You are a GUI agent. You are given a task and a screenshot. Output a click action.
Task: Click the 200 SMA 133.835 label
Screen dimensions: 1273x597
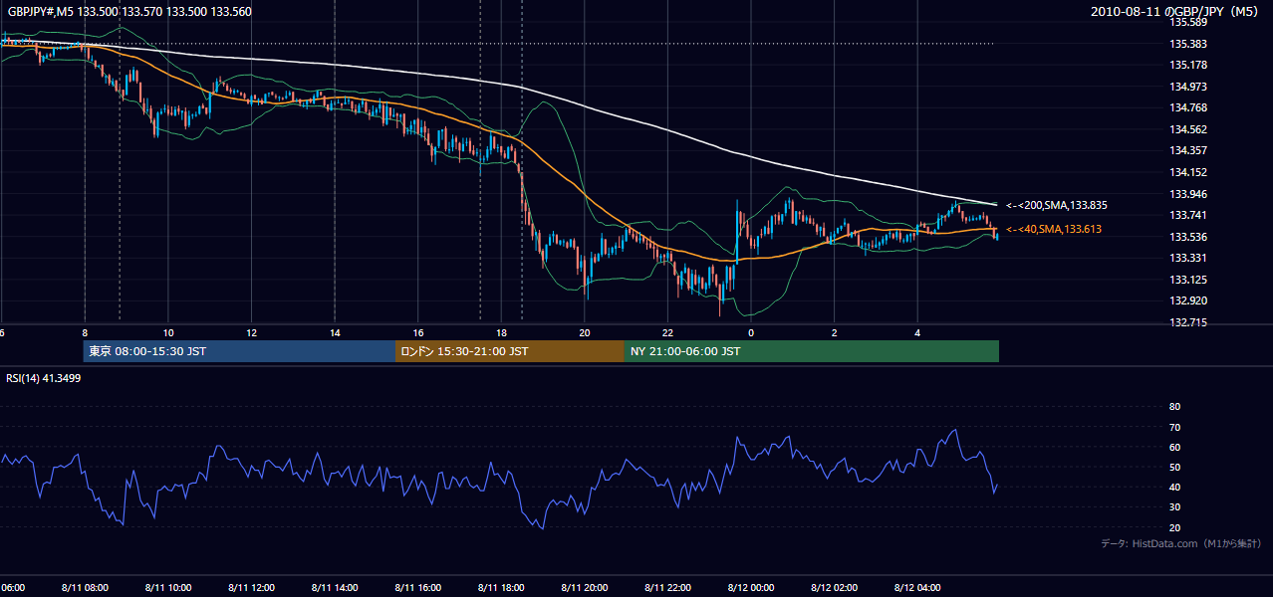click(1056, 205)
